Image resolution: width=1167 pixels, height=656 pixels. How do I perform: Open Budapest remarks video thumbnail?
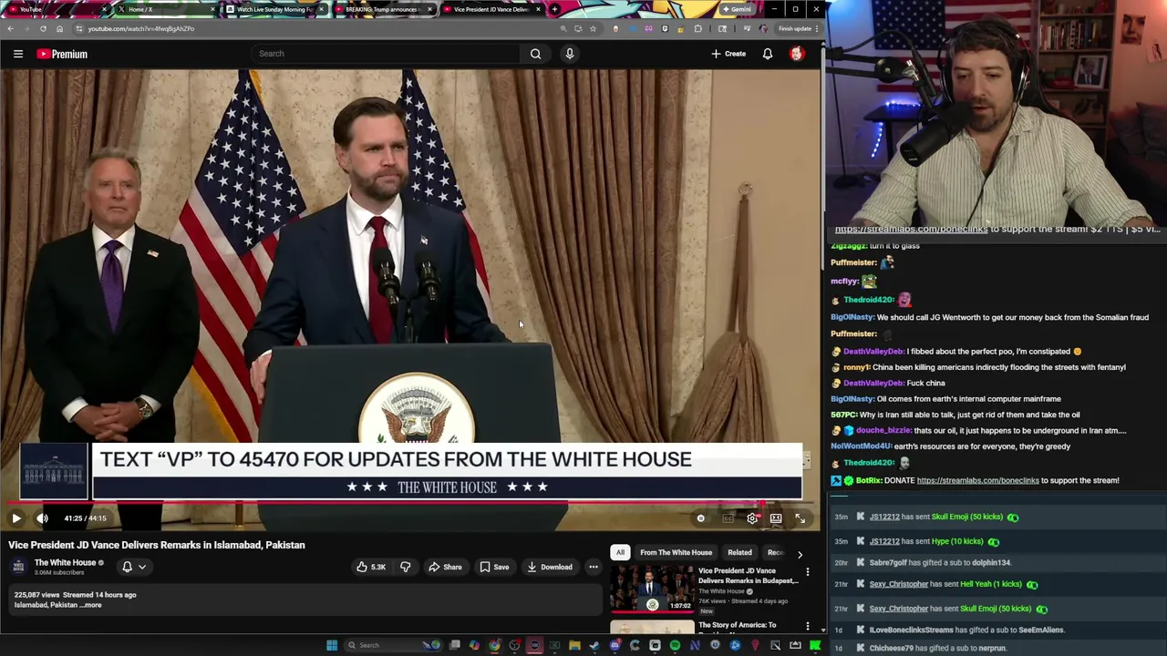(651, 589)
